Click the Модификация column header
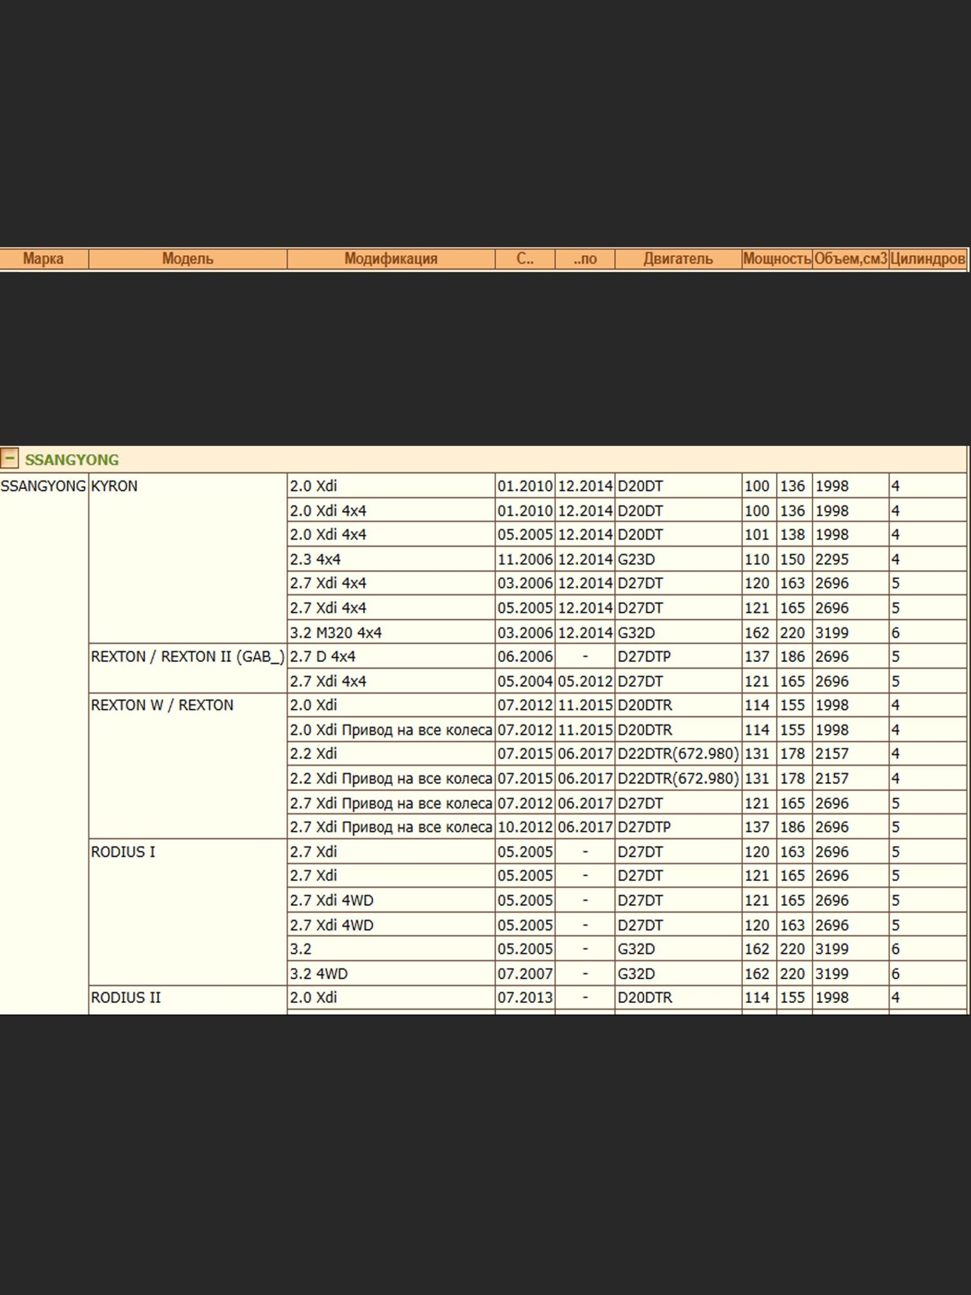 (x=390, y=259)
